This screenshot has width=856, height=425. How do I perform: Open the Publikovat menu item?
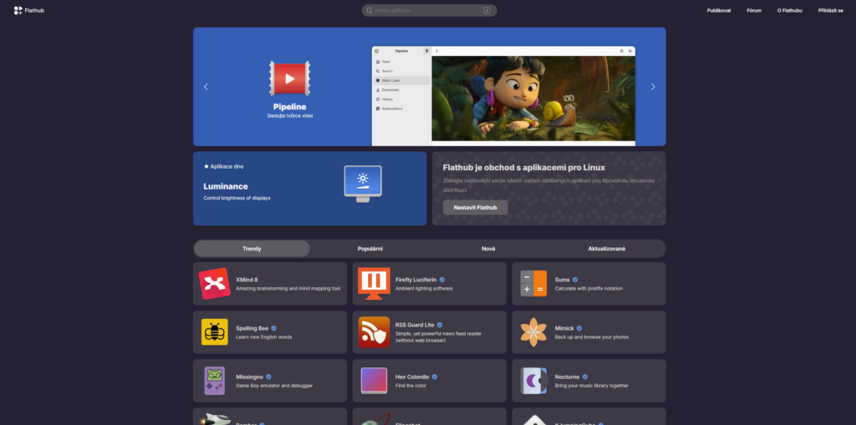(x=719, y=10)
